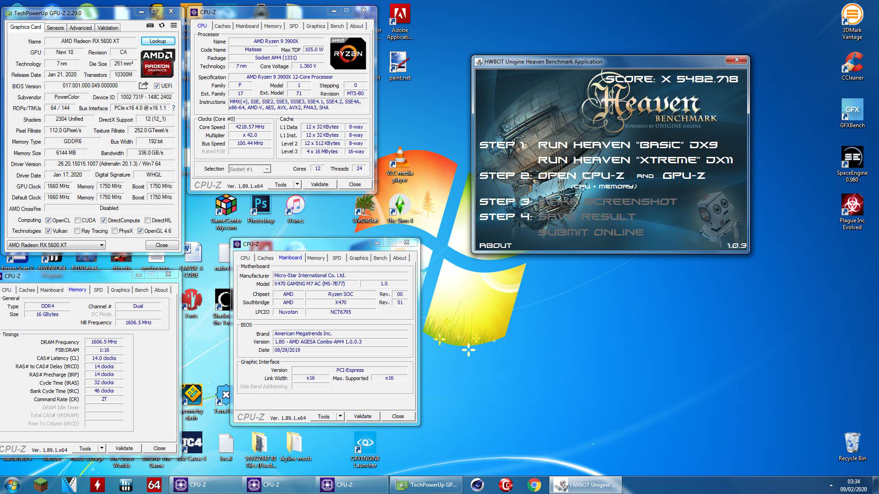
Task: Toggle DirectML checkbox
Action: [147, 220]
